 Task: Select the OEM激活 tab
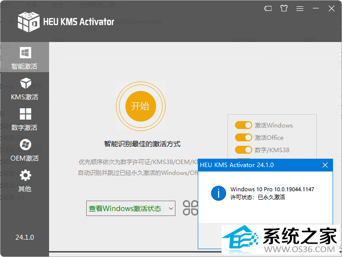tap(24, 150)
